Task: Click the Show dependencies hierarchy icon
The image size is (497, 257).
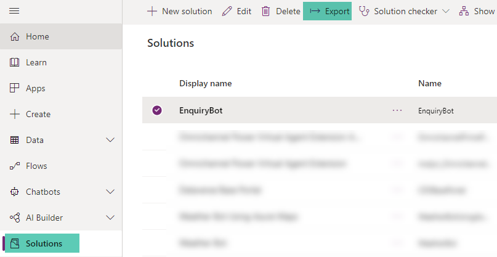Action: [464, 12]
